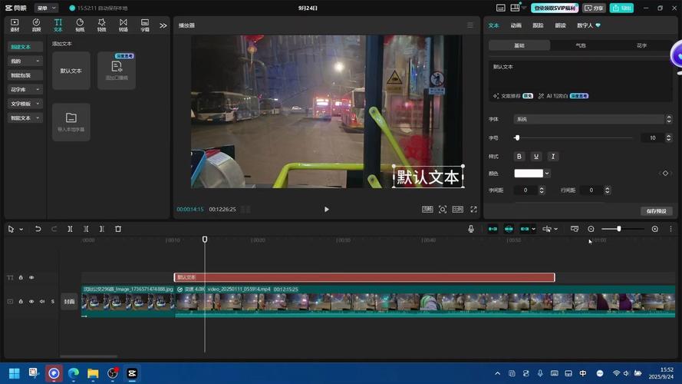Hide the text track with eye icon
The width and height of the screenshot is (682, 384).
click(x=31, y=277)
